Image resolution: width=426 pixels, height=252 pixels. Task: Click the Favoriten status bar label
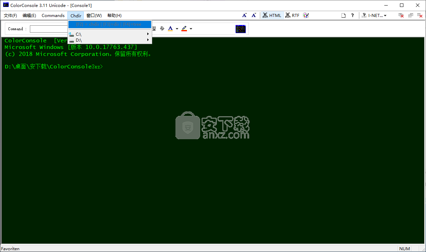10,249
